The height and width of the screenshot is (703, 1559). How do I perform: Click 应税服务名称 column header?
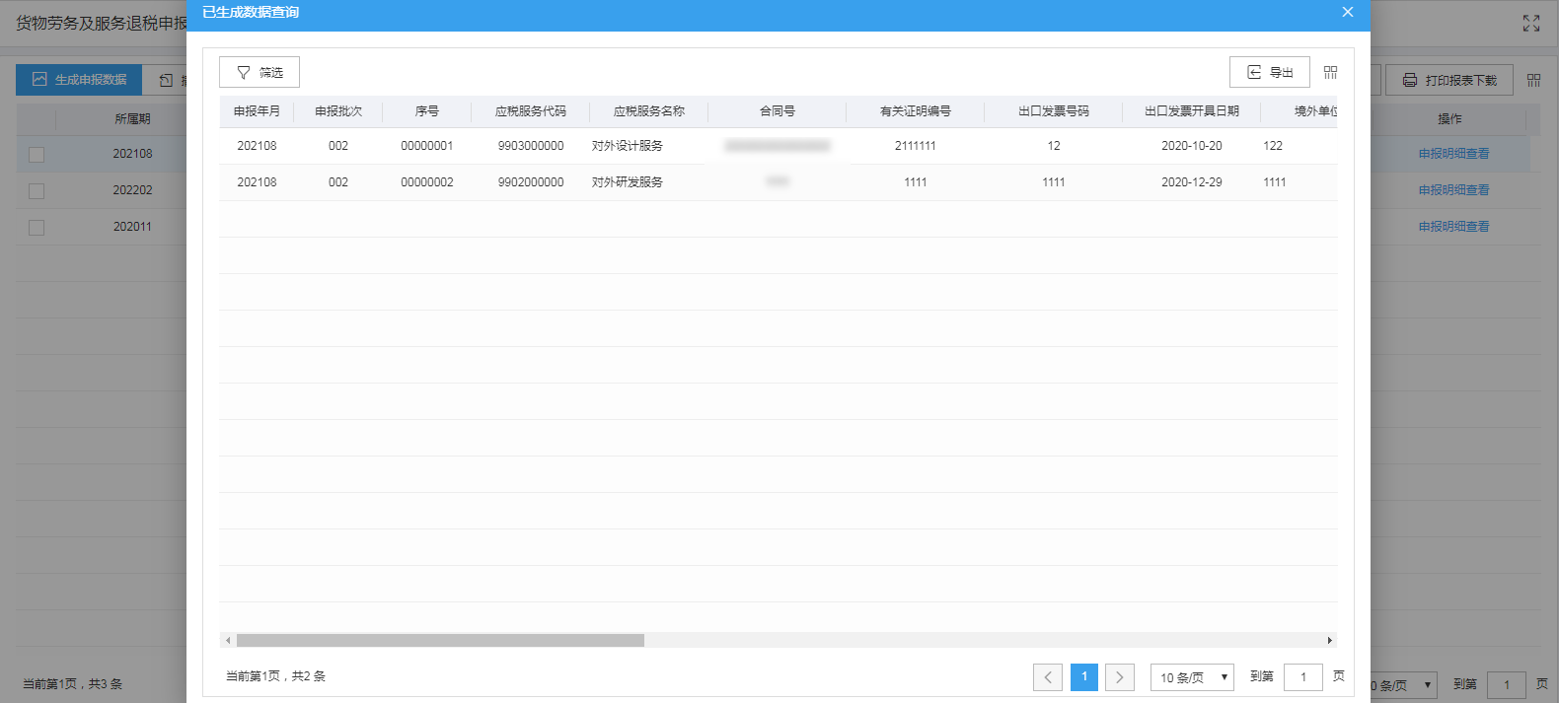[x=649, y=111]
